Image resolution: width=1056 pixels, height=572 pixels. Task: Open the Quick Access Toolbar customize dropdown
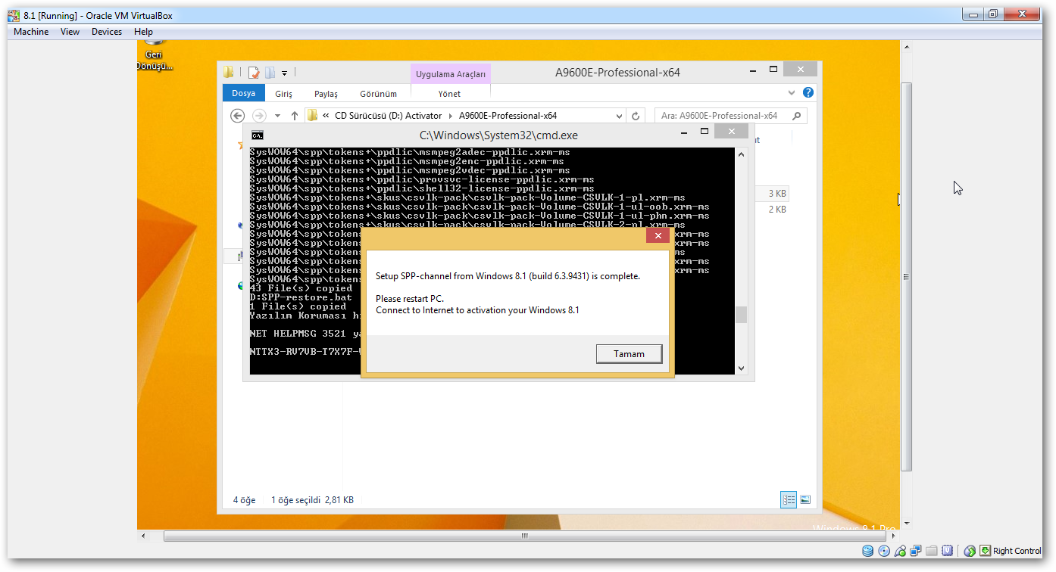285,73
